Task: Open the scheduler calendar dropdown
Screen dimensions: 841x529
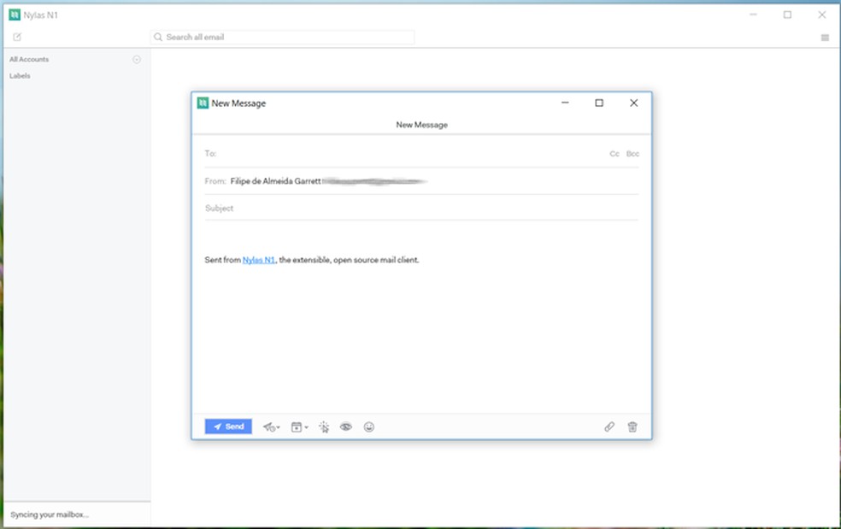Action: (299, 427)
